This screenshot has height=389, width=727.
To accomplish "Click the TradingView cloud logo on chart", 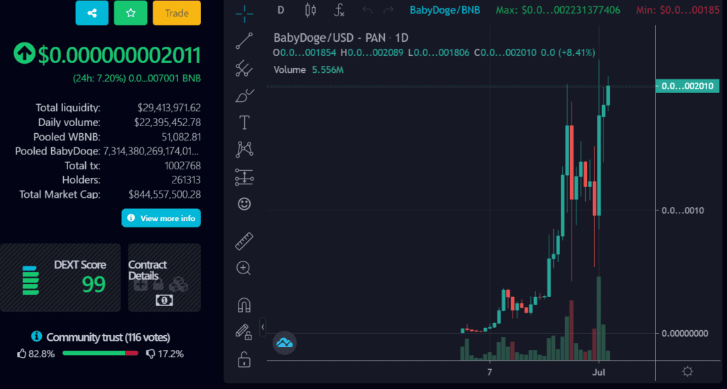I will click(x=284, y=343).
